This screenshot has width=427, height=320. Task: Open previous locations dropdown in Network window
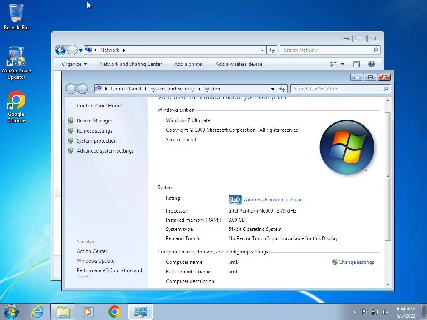tap(262, 50)
